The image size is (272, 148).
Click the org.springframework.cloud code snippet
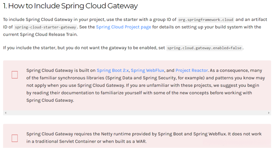point(206,20)
